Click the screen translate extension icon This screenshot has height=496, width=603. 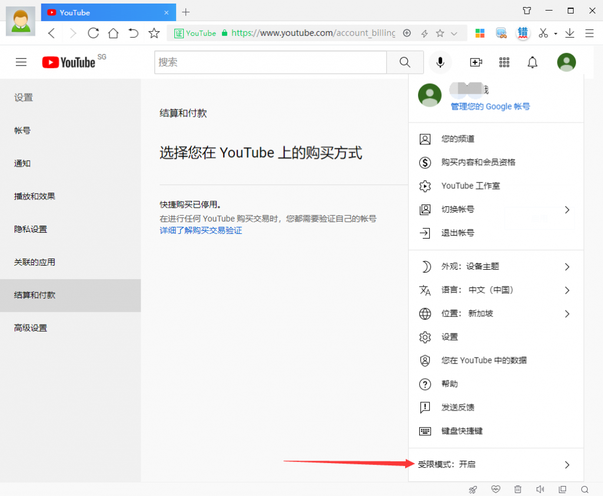click(501, 34)
